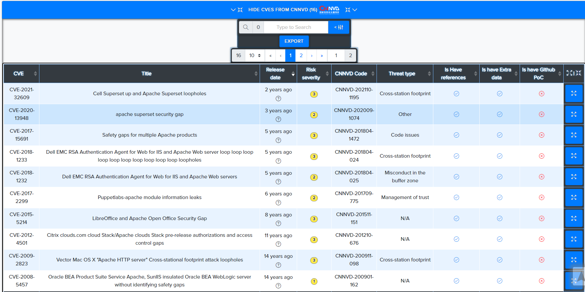This screenshot has width=585, height=292.
Task: Go to pagination page 2
Action: 301,56
